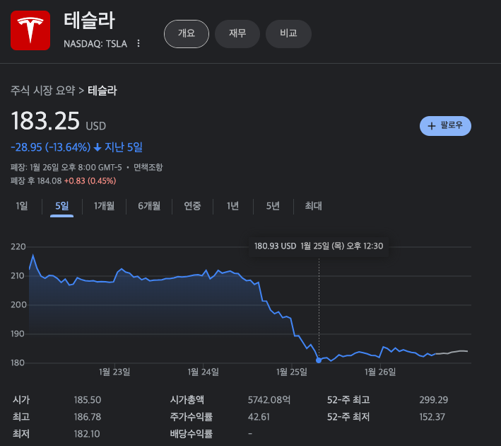Click the 시가총액 value 5742.08억
Screen dimensions: 501x446
269,400
